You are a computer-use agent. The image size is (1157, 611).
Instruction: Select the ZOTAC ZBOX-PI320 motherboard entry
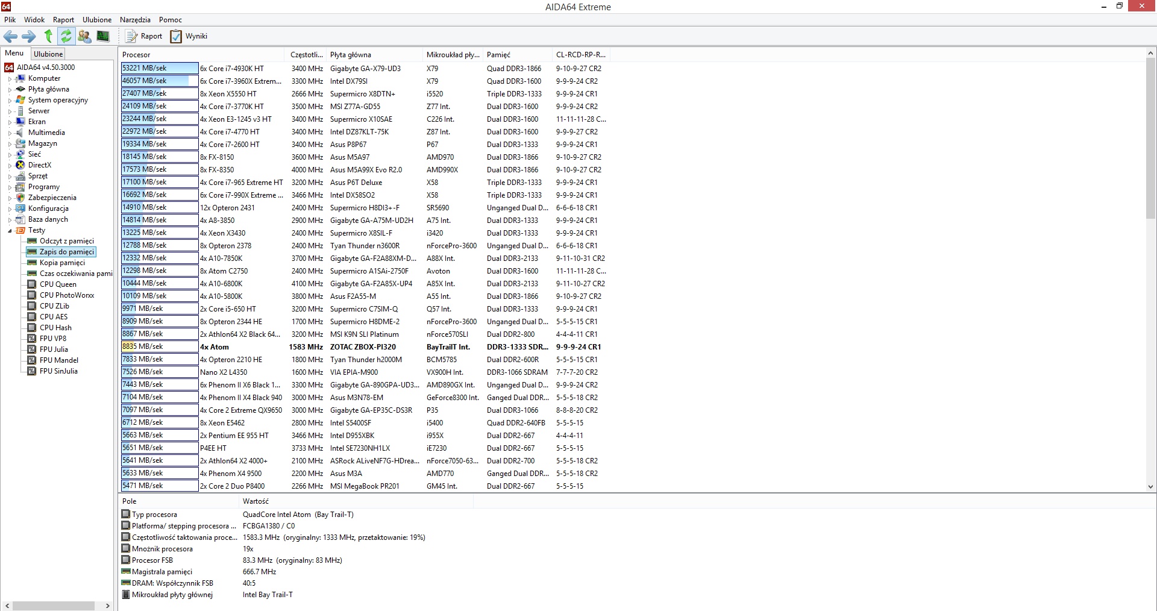363,347
